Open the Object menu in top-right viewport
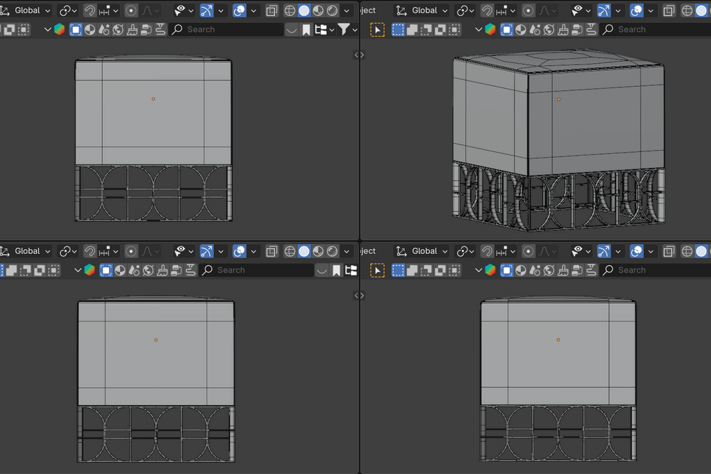Screen dimensions: 711x474 coord(368,10)
